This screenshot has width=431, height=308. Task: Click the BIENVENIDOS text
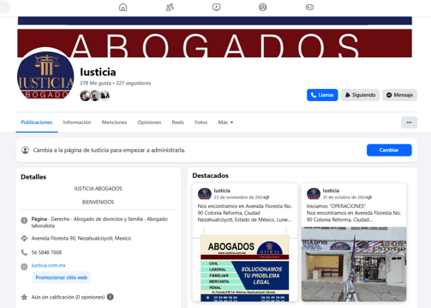point(99,202)
